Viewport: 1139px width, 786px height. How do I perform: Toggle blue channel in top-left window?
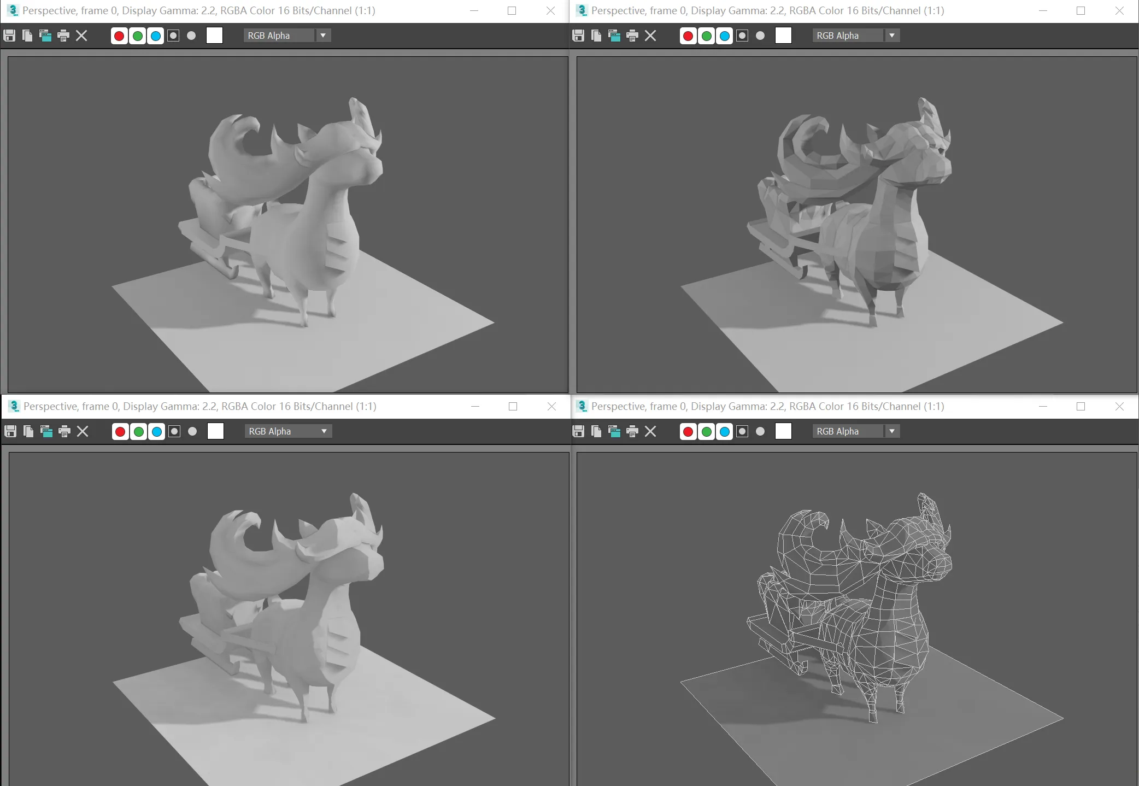pos(156,36)
